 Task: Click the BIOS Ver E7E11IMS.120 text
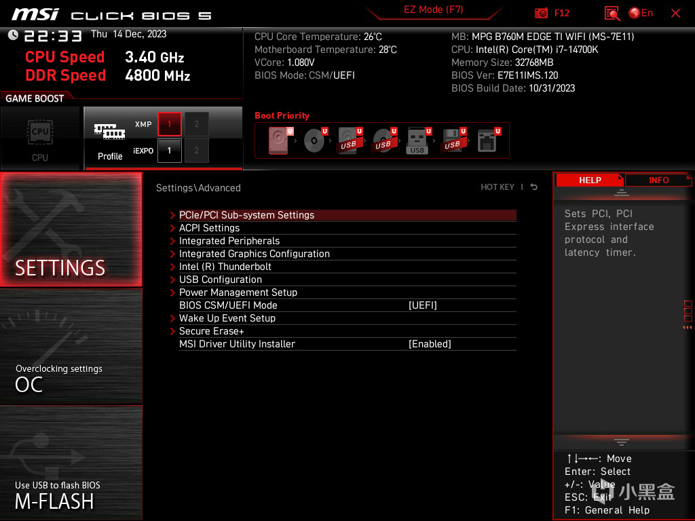pos(504,75)
